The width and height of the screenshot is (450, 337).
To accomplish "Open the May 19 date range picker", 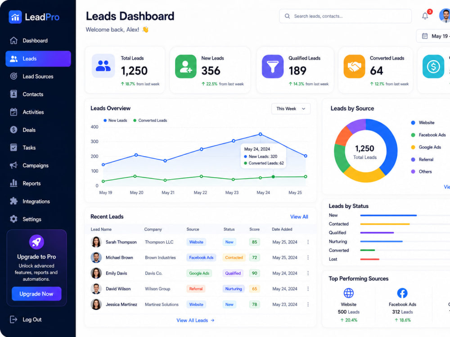I will point(433,36).
